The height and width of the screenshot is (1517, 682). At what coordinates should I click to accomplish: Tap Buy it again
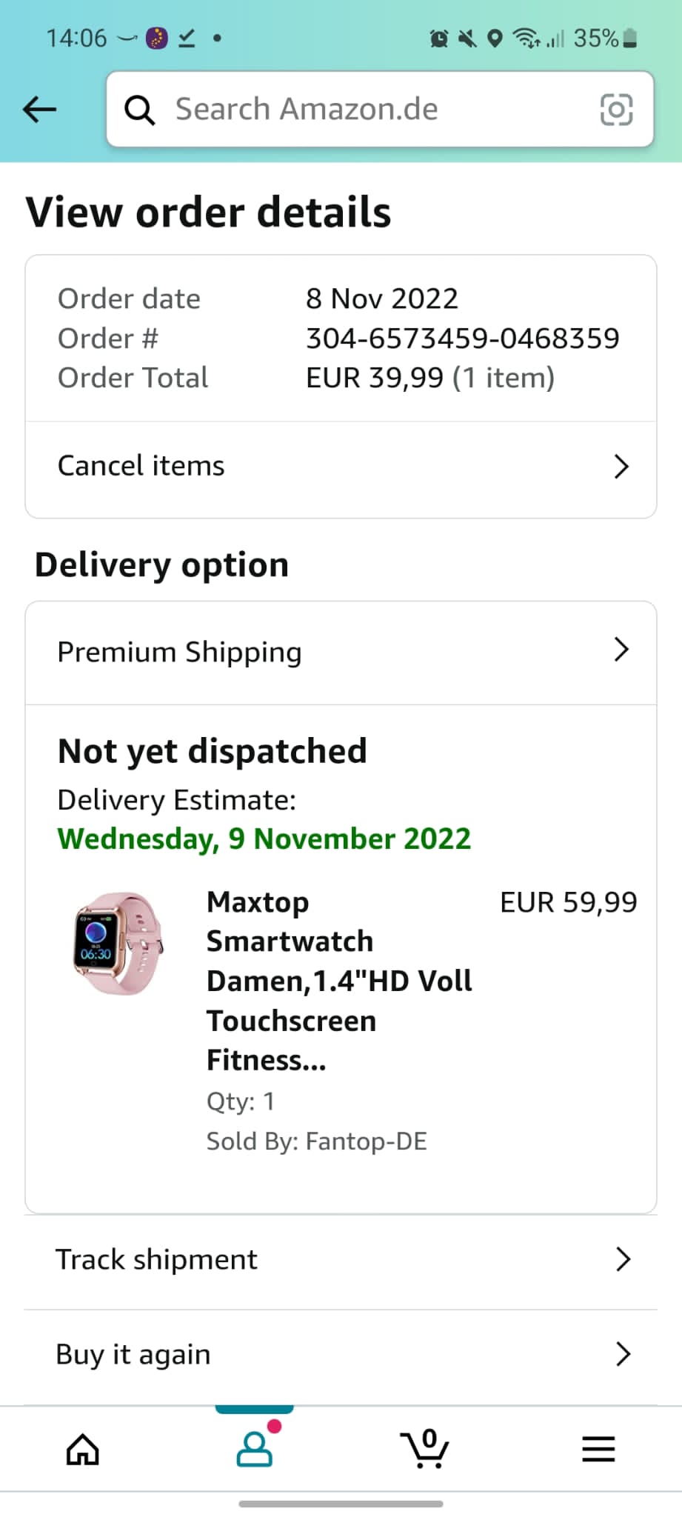[134, 1354]
